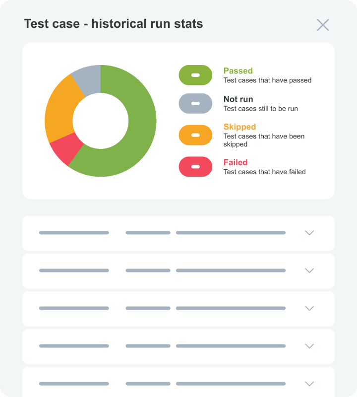
Task: Toggle the gray Not run legend pill
Action: (x=195, y=103)
